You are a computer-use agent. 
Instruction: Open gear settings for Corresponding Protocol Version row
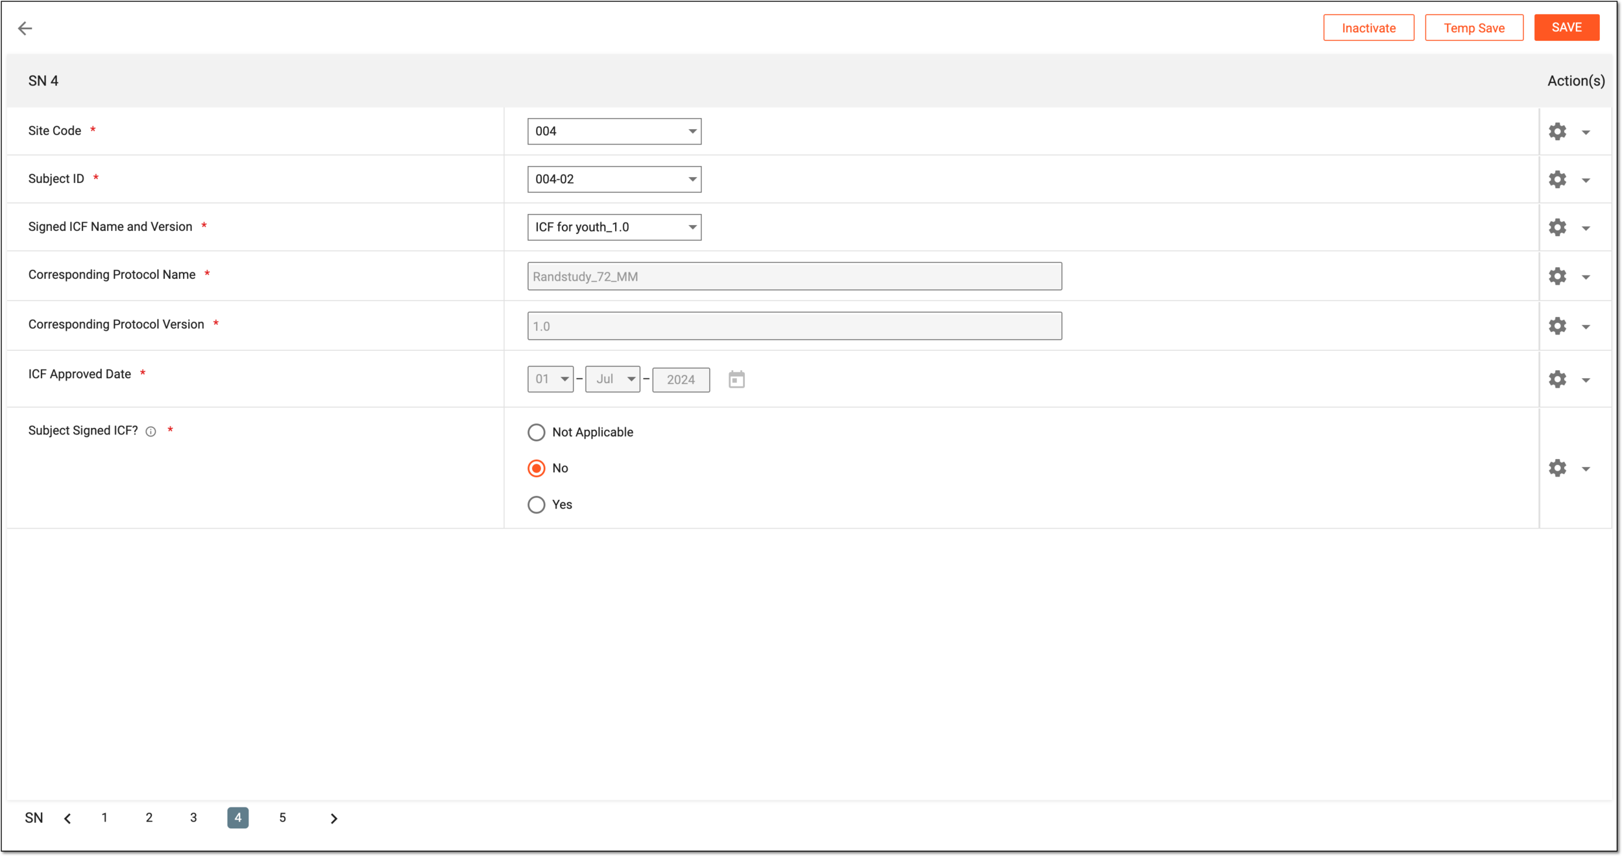point(1557,326)
